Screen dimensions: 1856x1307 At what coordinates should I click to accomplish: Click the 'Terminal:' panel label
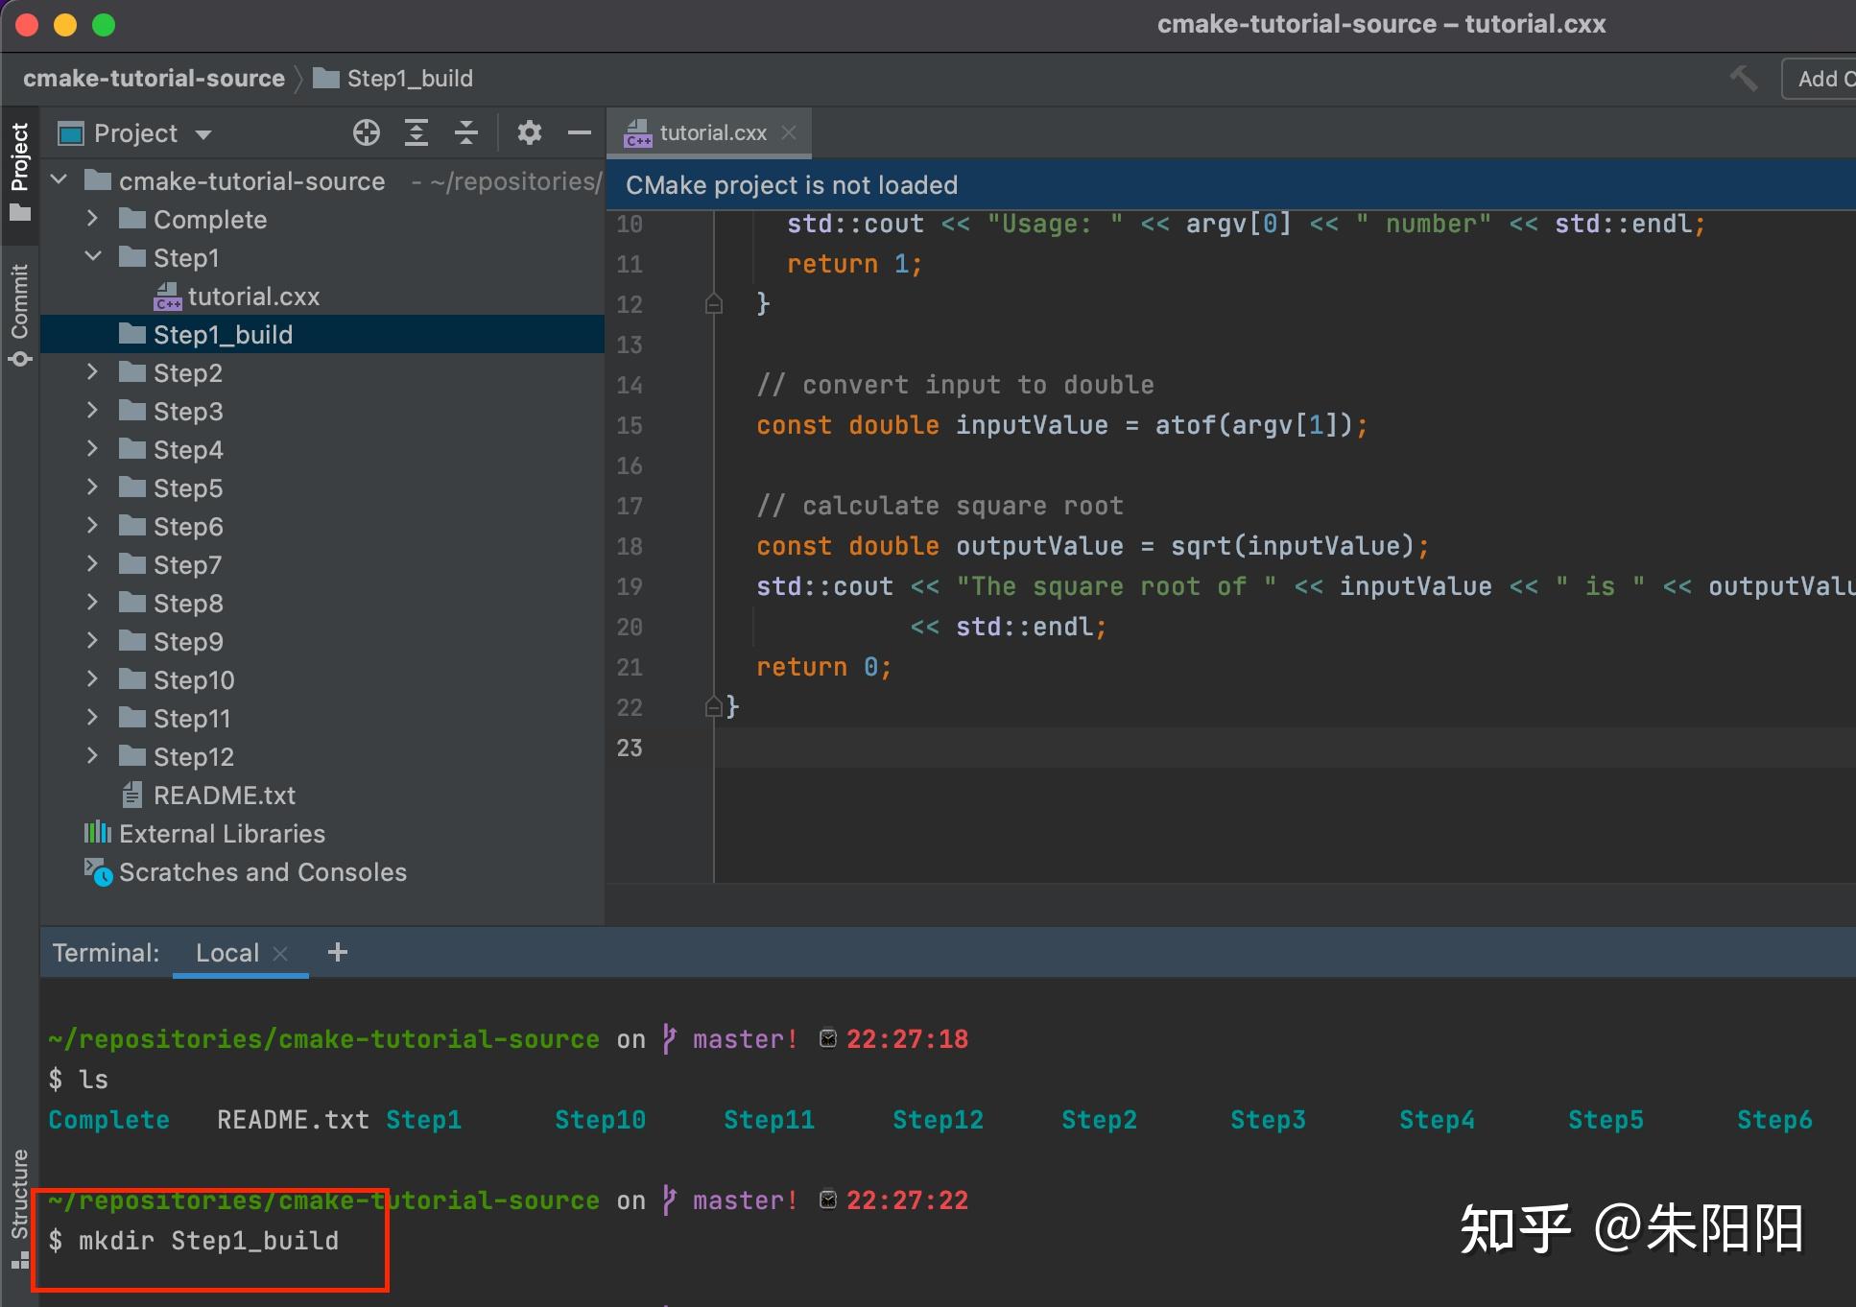coord(106,953)
